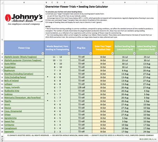Open the Dianthus (including Carnation) link
This screenshot has width=158, height=142.
(x=19, y=74)
